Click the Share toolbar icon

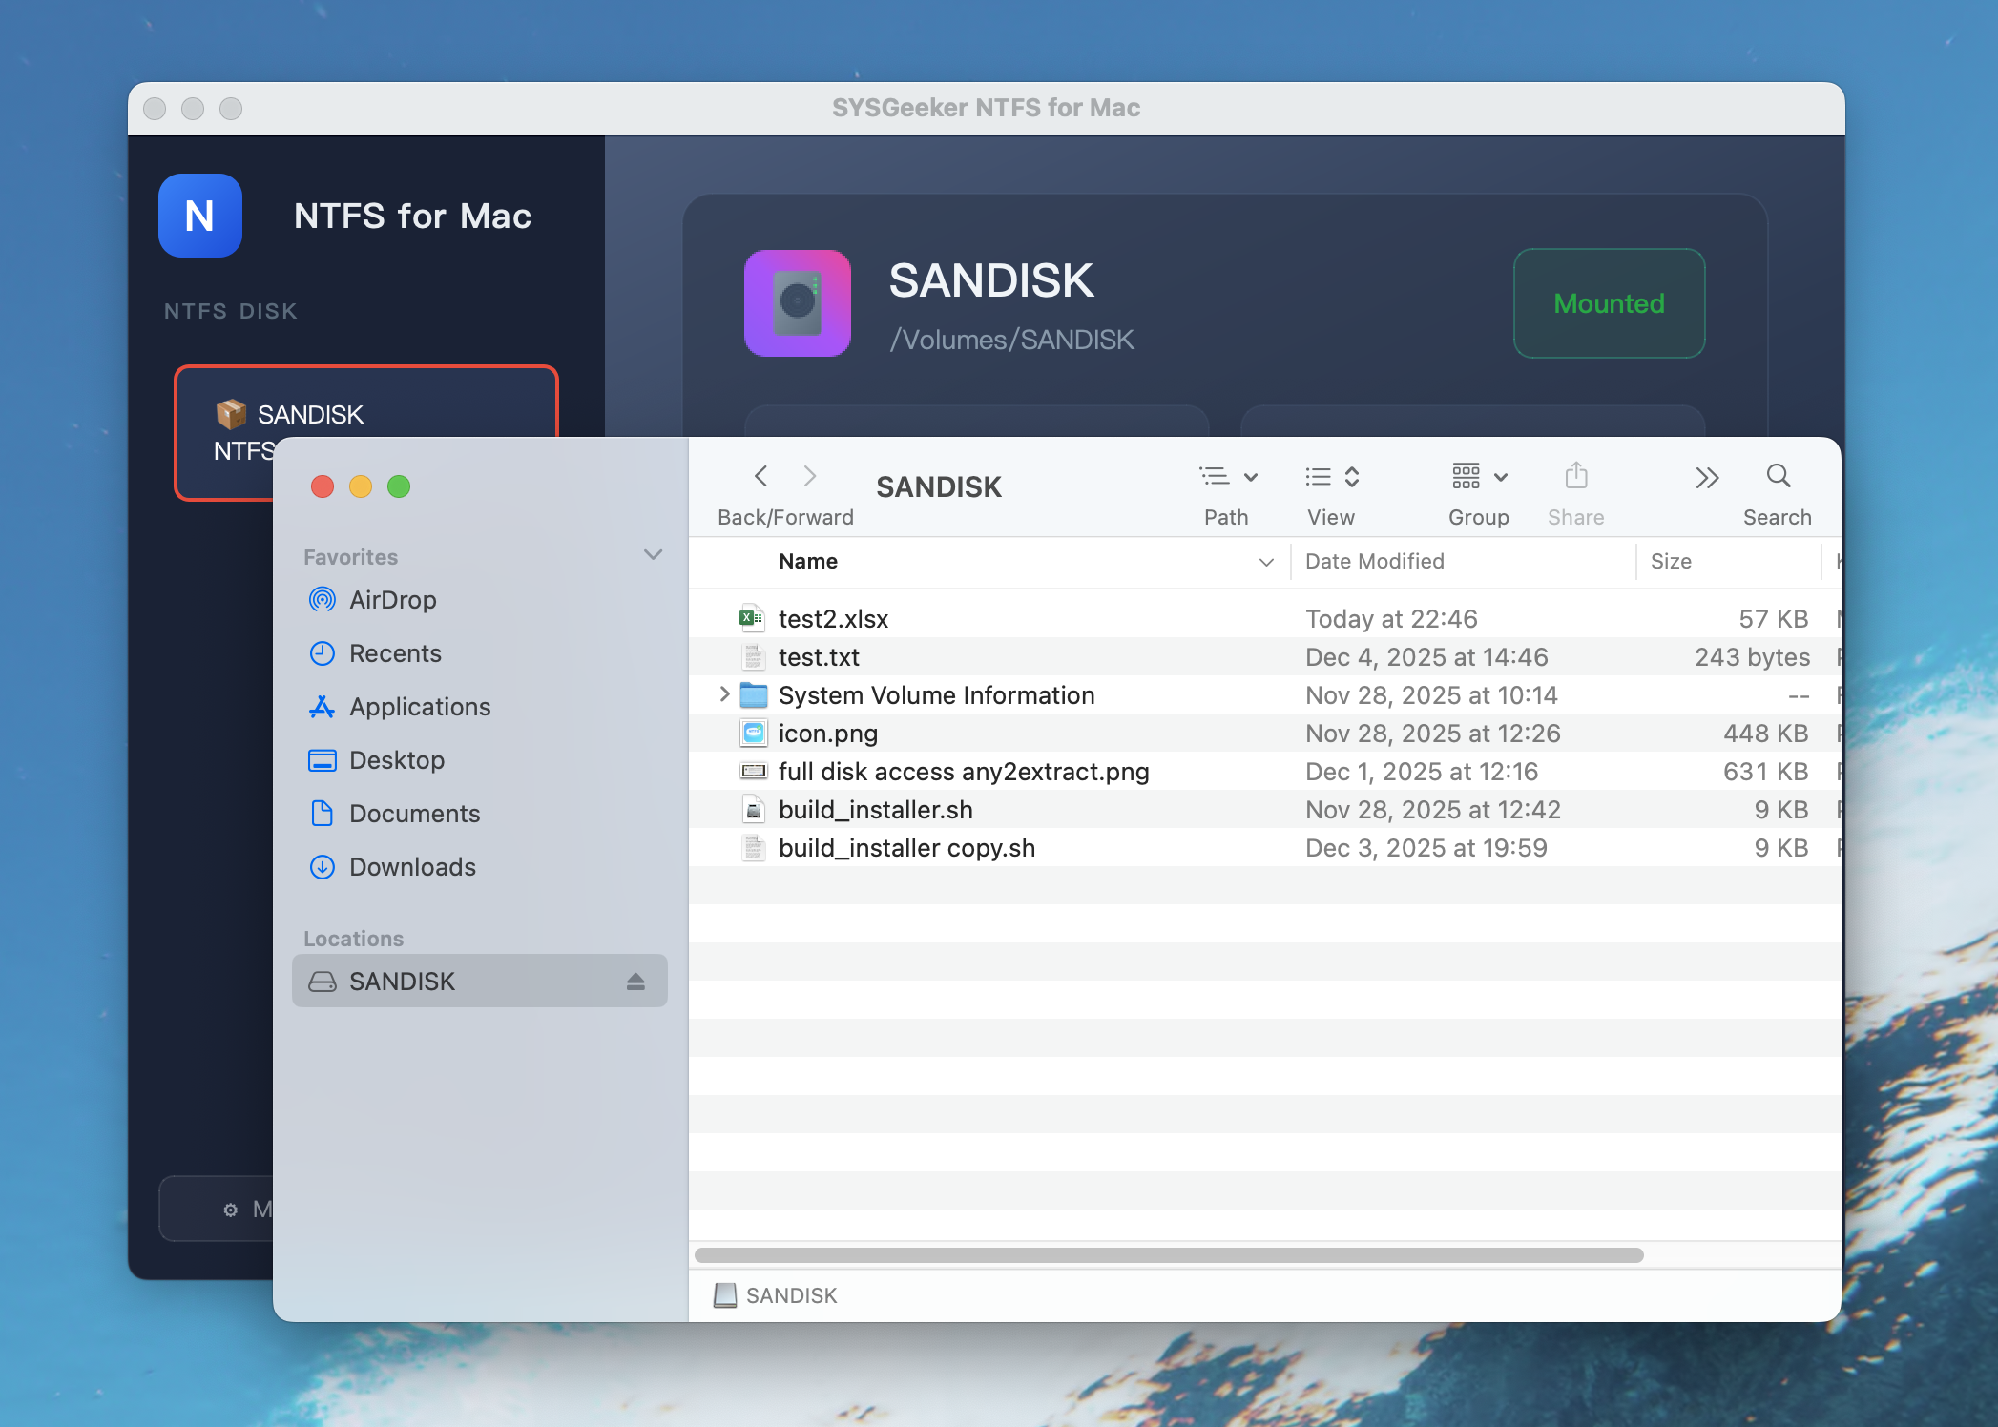coord(1575,476)
